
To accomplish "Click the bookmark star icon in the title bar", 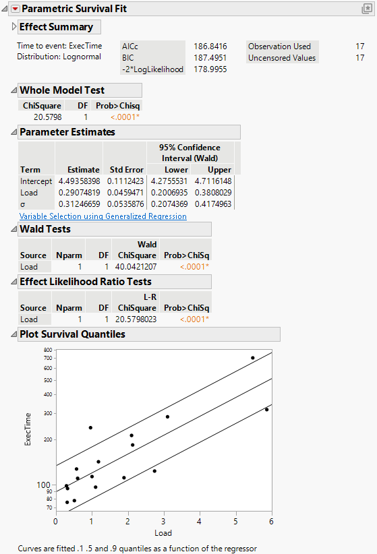I will click(367, 9).
